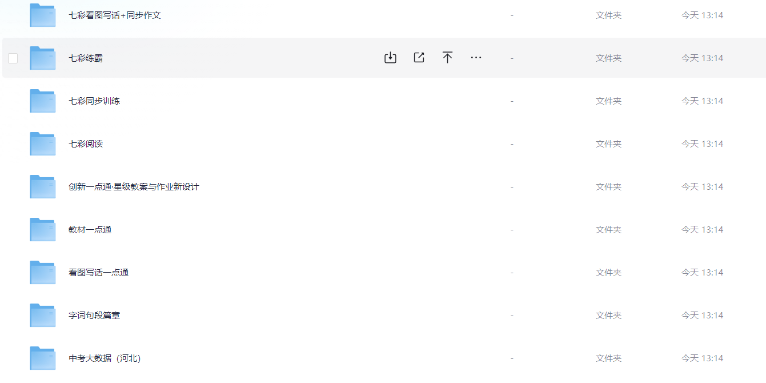Open the 创新一点通·星级教案与作业新设计 folder name
The image size is (766, 383).
134,187
